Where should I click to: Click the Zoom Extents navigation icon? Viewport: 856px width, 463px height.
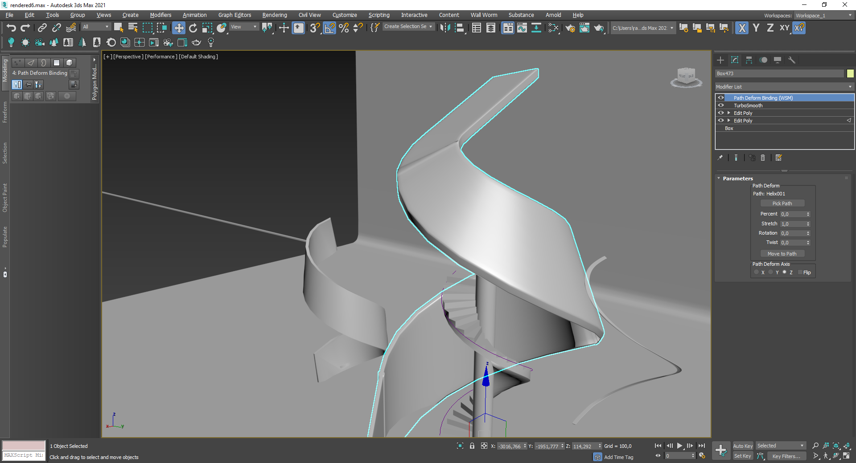click(x=836, y=446)
